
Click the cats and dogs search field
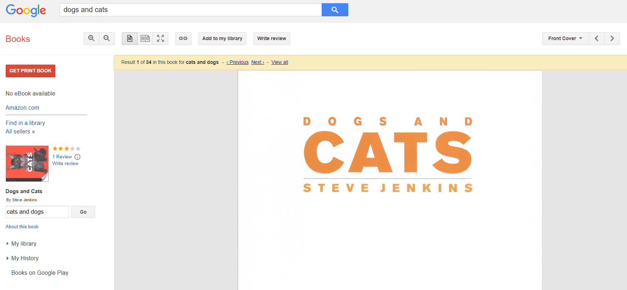(37, 212)
